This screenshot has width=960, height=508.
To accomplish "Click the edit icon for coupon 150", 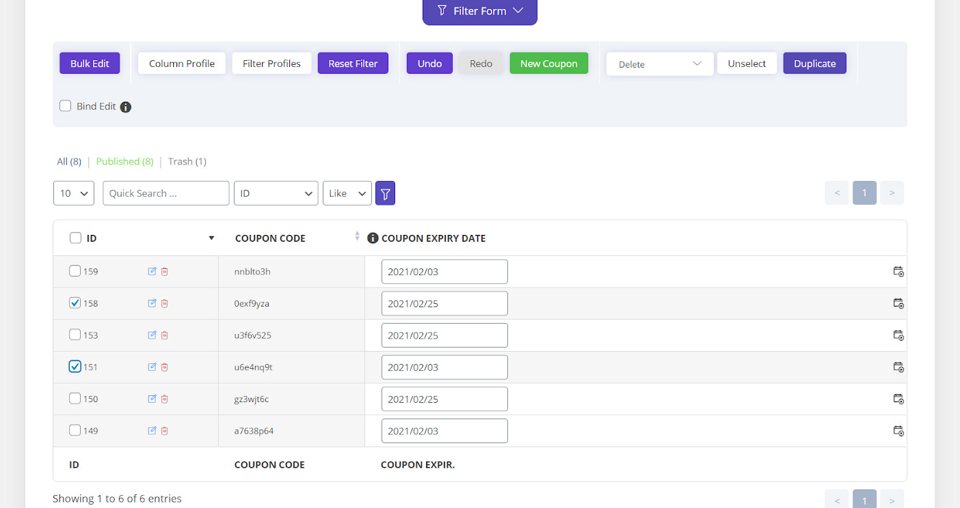I will pos(152,399).
